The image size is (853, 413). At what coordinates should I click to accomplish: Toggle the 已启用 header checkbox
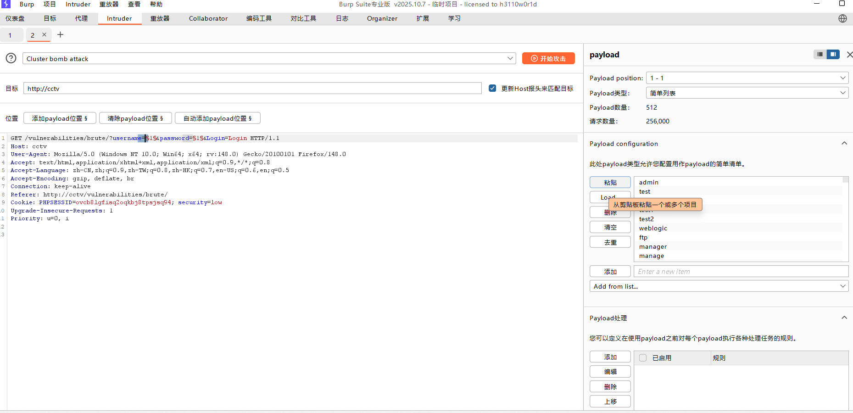click(x=643, y=358)
